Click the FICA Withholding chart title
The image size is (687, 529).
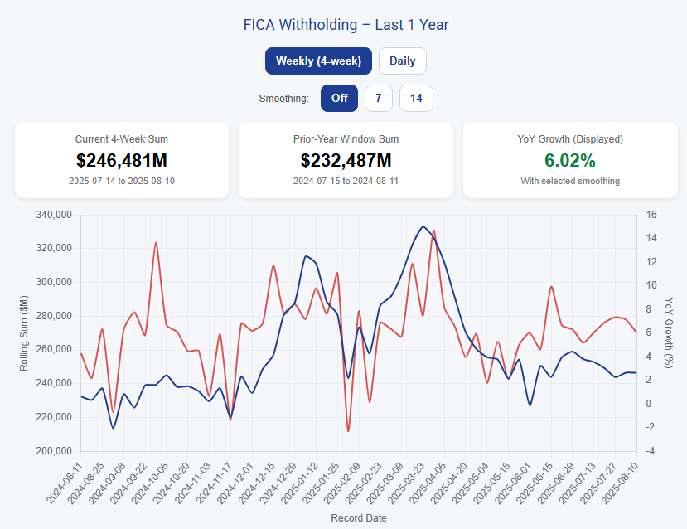click(346, 25)
